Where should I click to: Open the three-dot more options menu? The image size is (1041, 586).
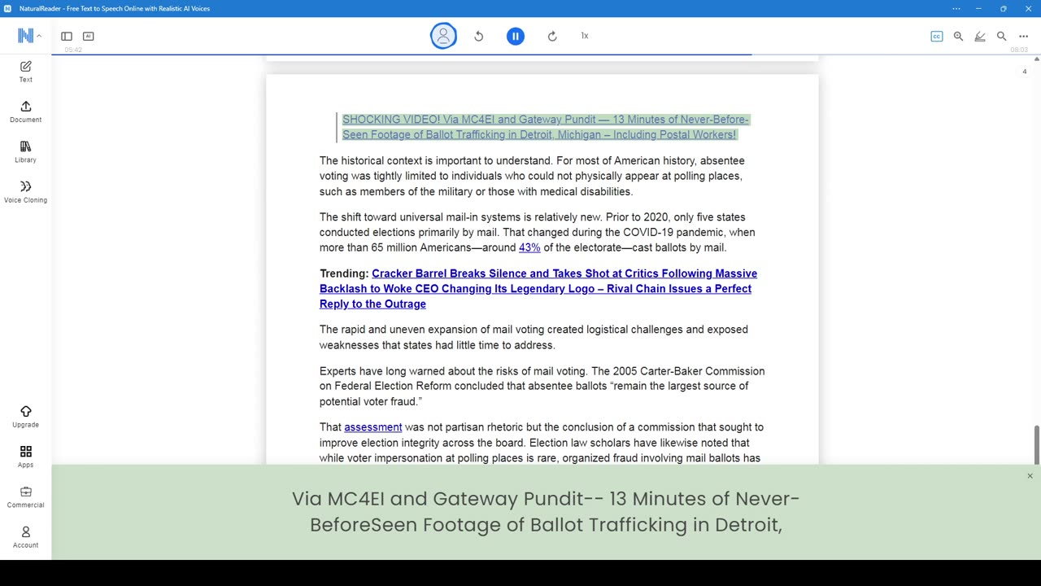tap(1023, 36)
